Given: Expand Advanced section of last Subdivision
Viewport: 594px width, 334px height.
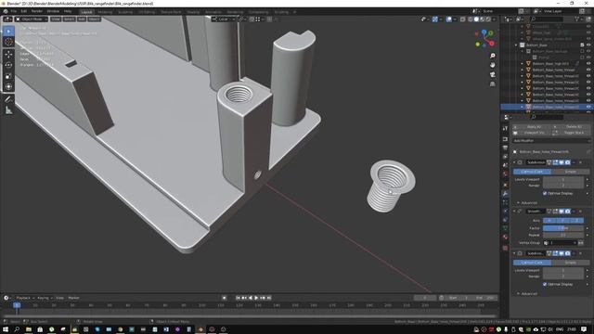Looking at the screenshot, I should point(527,294).
